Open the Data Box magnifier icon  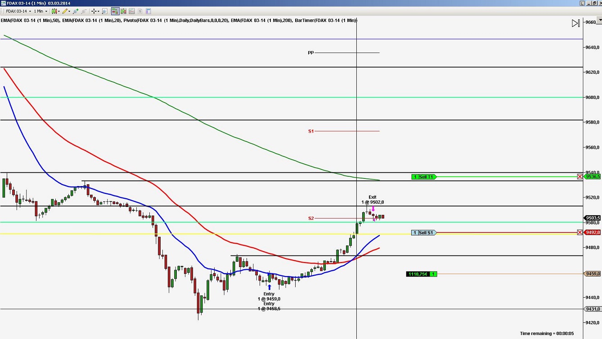pyautogui.click(x=105, y=11)
